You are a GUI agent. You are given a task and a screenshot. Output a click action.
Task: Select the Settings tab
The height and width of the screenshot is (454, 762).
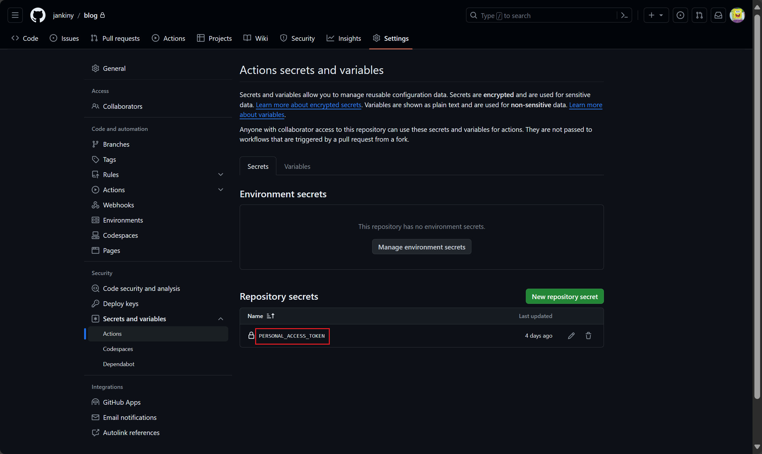391,38
